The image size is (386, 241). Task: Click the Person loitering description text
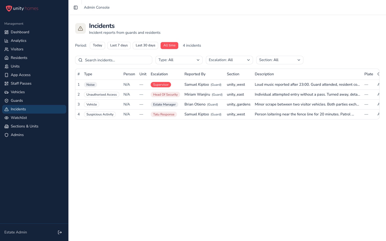(304, 114)
